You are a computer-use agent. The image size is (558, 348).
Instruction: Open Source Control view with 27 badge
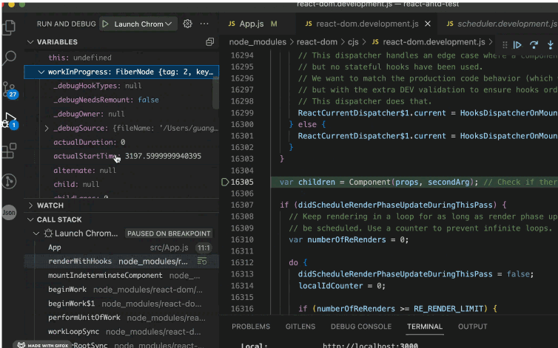[x=10, y=89]
